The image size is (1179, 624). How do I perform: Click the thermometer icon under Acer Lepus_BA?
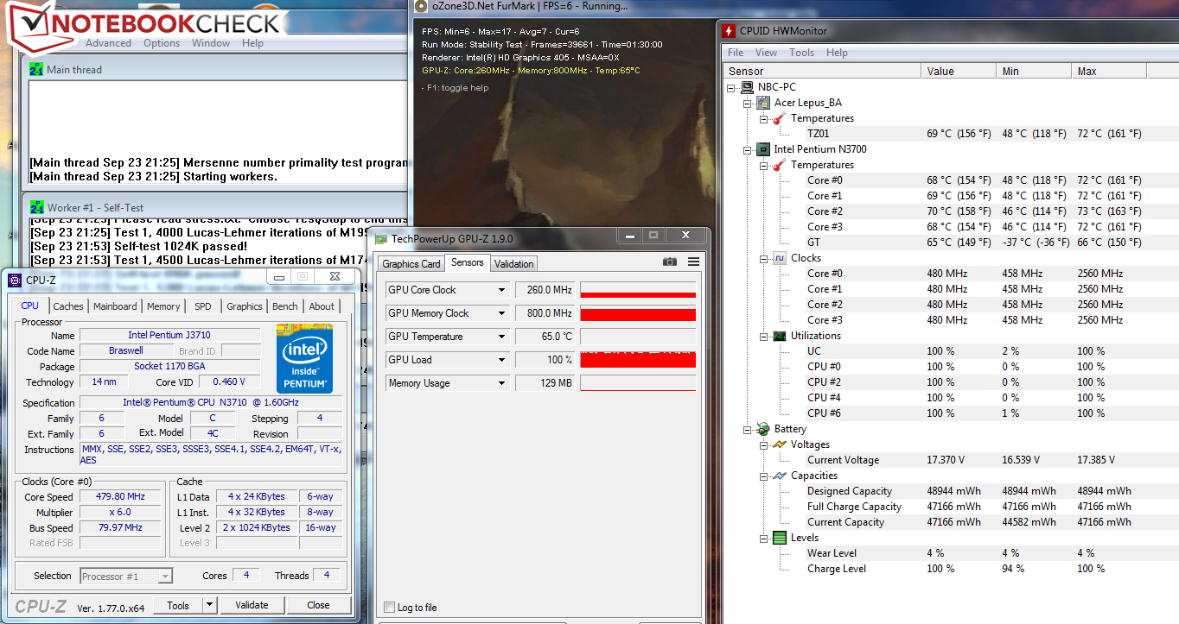pyautogui.click(x=779, y=118)
